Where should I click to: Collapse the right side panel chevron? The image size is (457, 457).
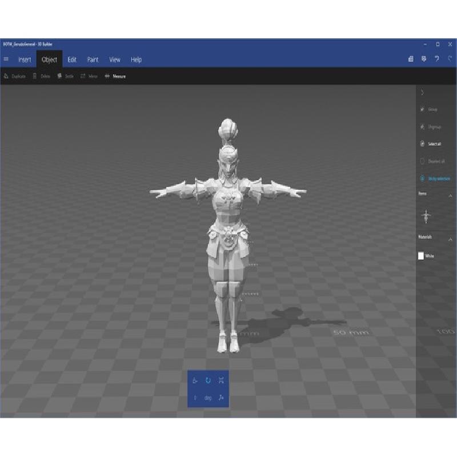pyautogui.click(x=422, y=93)
